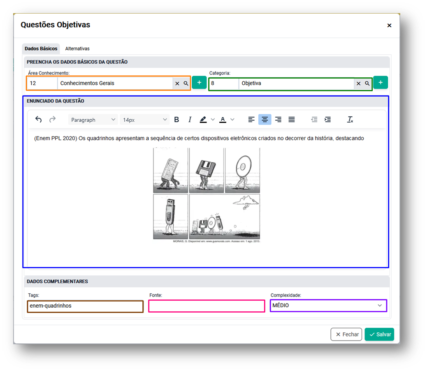The width and height of the screenshot is (427, 371).
Task: Click the Enem PPL 2020 question text
Action: pyautogui.click(x=199, y=138)
